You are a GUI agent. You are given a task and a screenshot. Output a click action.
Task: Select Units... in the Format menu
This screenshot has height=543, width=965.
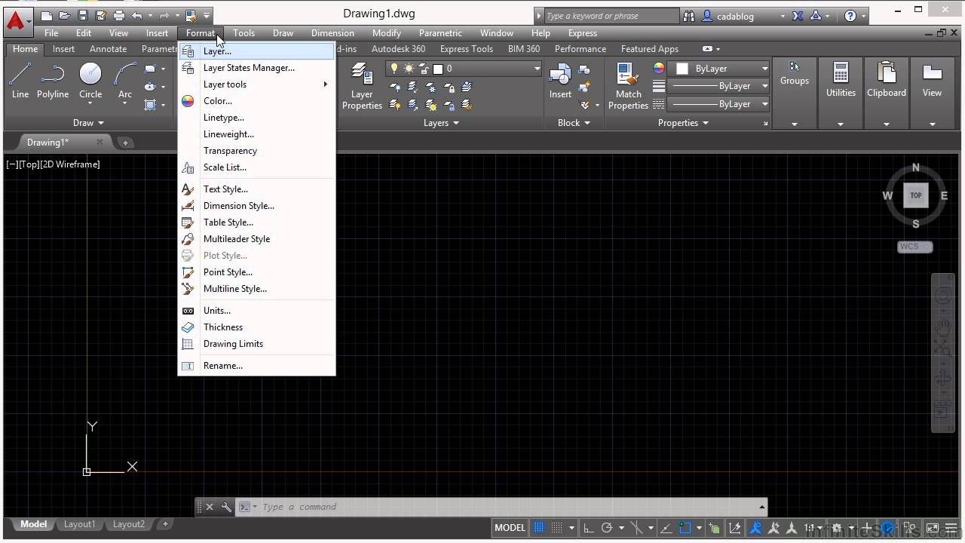pos(256,311)
